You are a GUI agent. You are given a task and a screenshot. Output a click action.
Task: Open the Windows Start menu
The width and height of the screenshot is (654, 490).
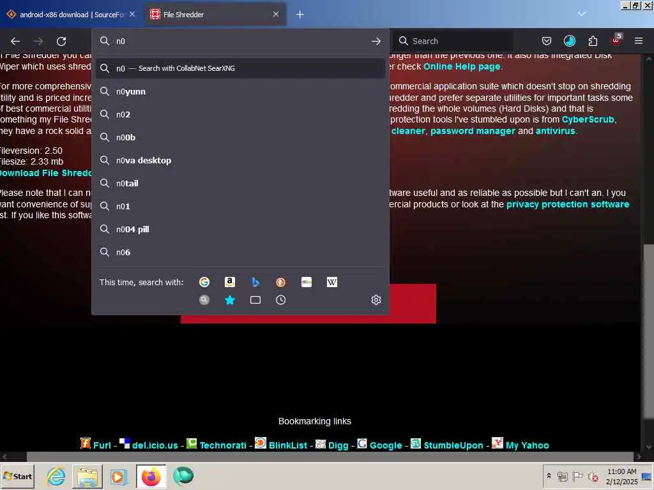click(x=17, y=476)
